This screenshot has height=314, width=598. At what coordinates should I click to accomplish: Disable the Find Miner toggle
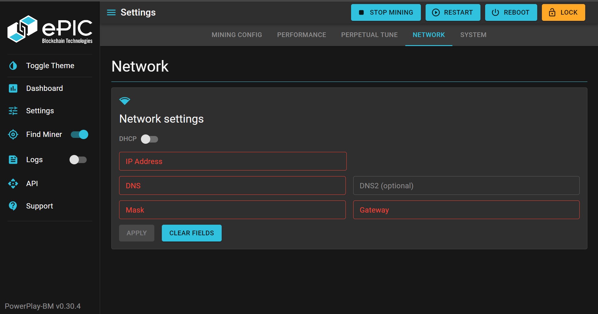[80, 134]
